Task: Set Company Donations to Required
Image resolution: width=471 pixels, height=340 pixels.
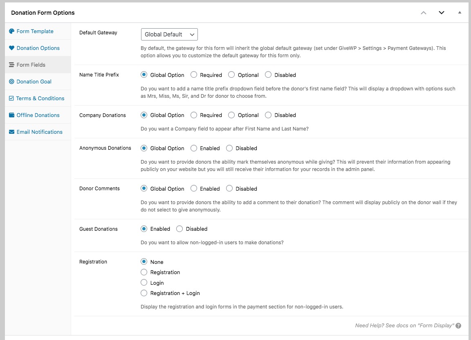Action: [194, 115]
